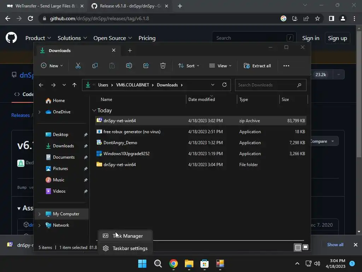Click the Copy icon in Explorer toolbar
The image size is (362, 272).
tap(95, 66)
